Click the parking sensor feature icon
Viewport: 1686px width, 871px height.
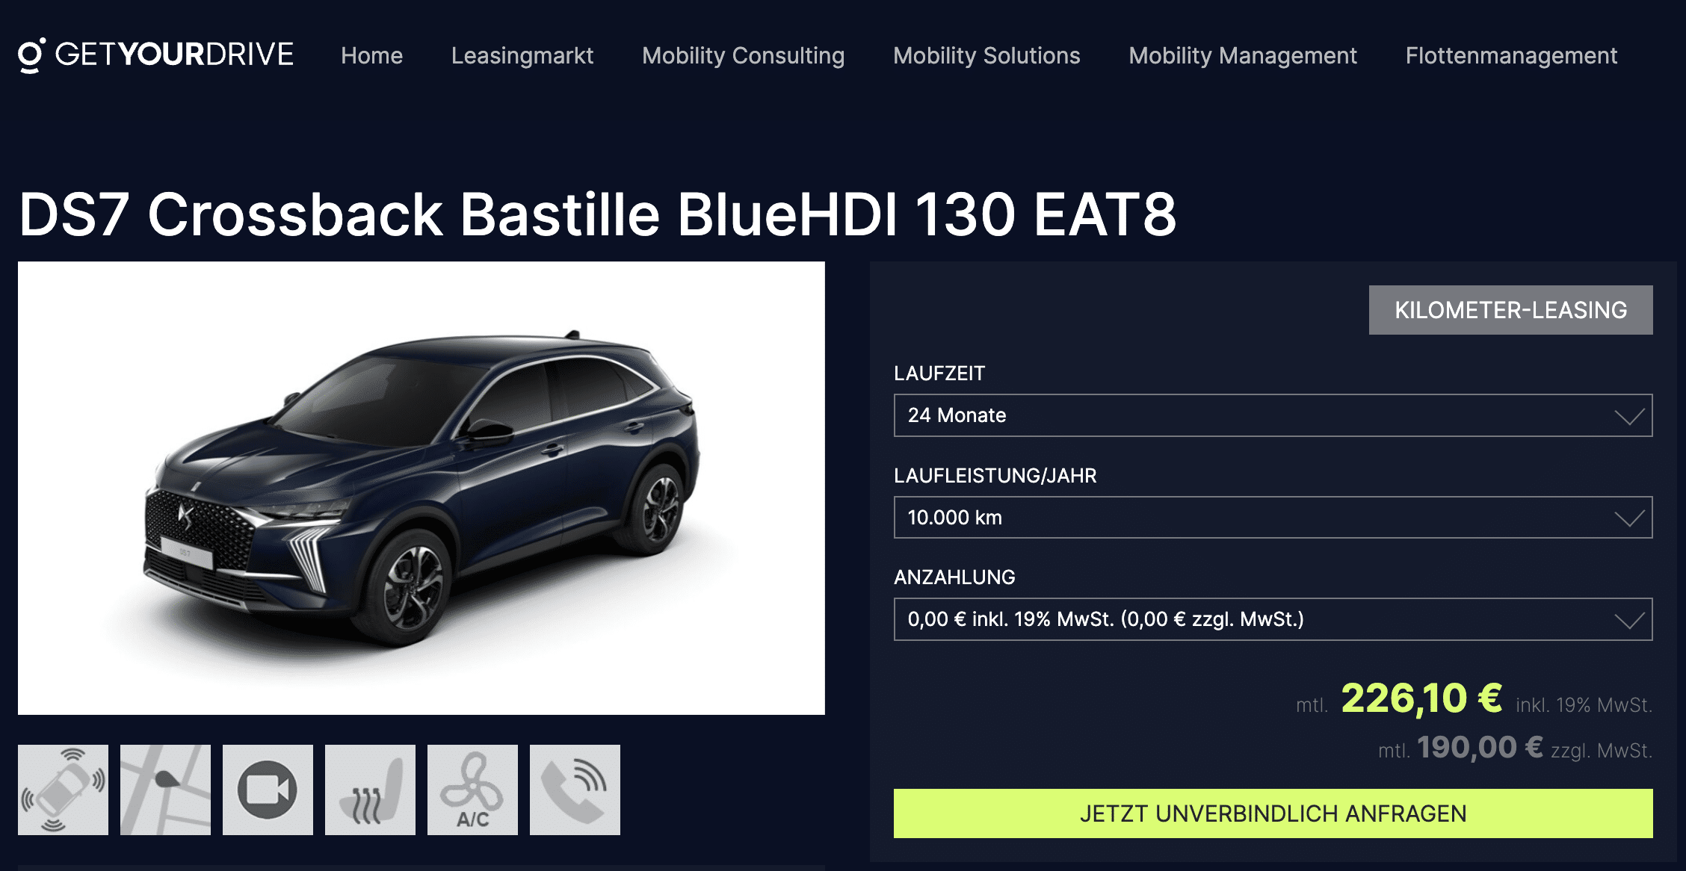[x=63, y=790]
